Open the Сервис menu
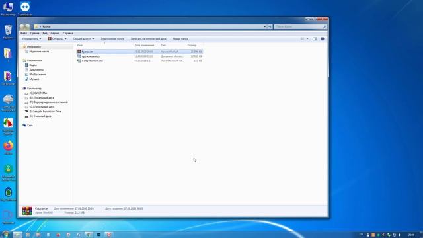The height and width of the screenshot is (238, 423). click(x=55, y=33)
